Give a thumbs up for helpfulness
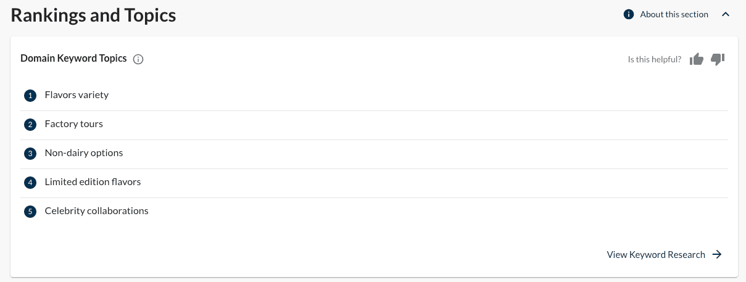This screenshot has width=746, height=282. point(697,59)
